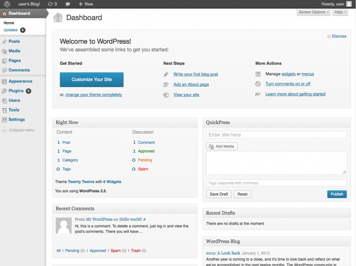356x266 pixels.
Task: Open the menus link
Action: 308,74
